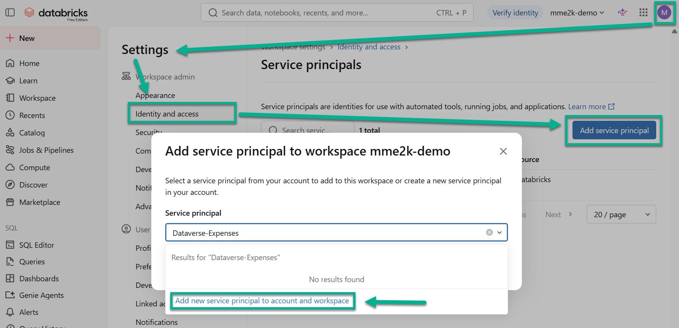Viewport: 679px width, 328px height.
Task: Expand the Service principal dropdown chevron
Action: [x=500, y=232]
